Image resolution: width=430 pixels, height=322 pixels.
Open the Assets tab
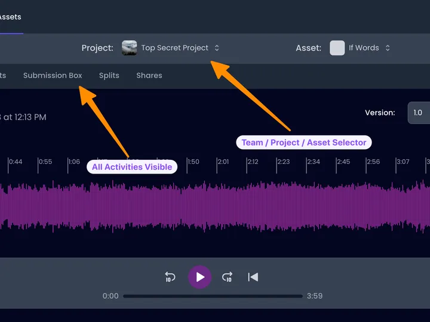(x=10, y=17)
